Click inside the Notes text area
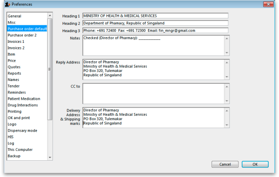Image resolution: width=279 pixels, height=177 pixels. (x=153, y=45)
